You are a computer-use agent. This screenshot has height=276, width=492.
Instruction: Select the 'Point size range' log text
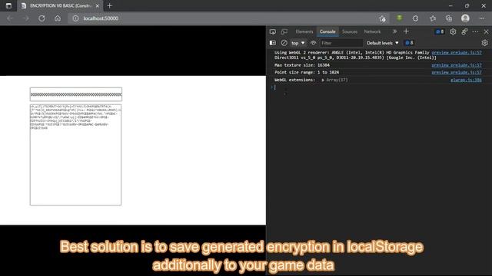pos(307,72)
